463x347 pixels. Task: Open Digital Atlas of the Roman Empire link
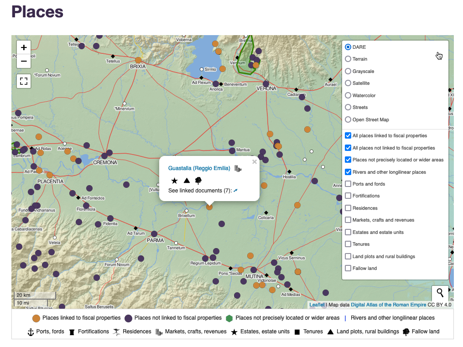(388, 305)
